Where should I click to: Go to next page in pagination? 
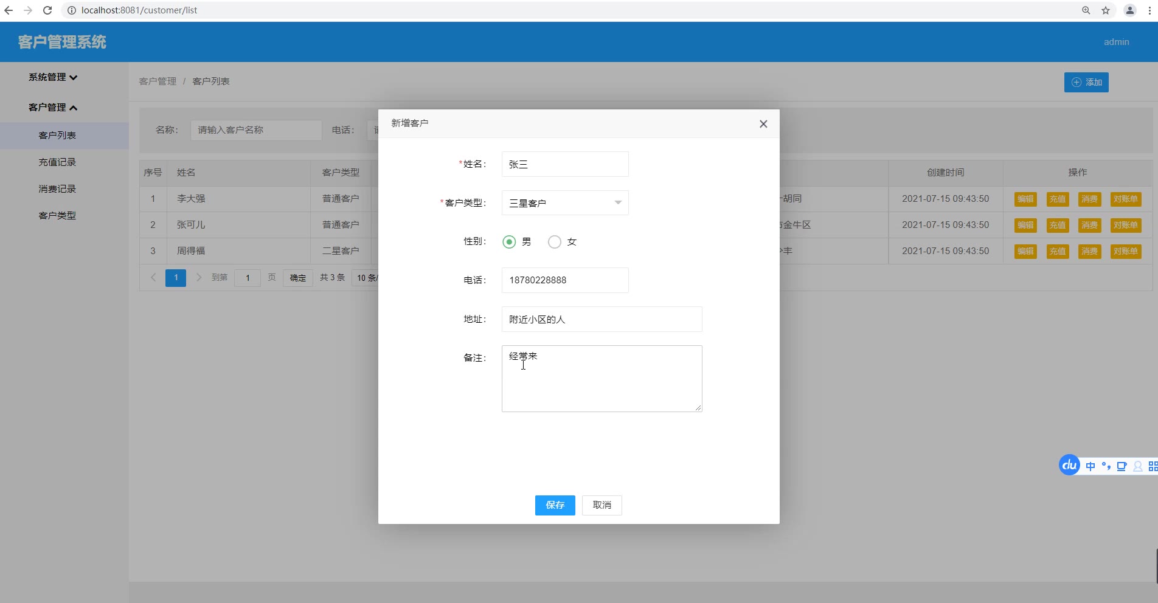click(x=198, y=278)
